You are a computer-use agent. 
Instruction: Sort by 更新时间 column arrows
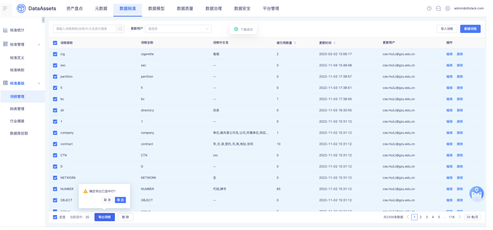pyautogui.click(x=334, y=43)
